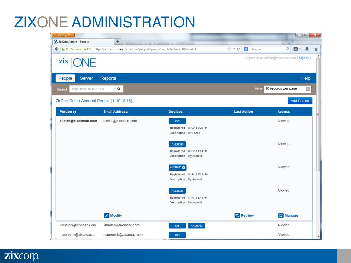Click the IOS device button for akeith

[x=177, y=121]
